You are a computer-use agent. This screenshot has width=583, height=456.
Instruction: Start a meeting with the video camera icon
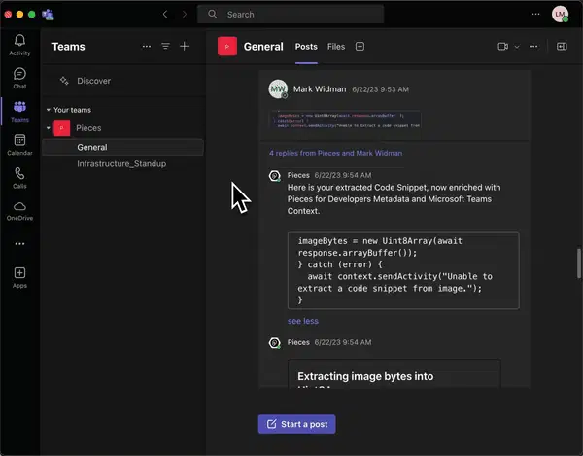[502, 47]
